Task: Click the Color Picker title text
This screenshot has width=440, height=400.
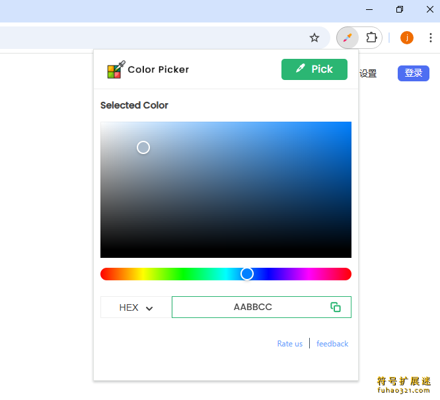Action: pyautogui.click(x=159, y=69)
